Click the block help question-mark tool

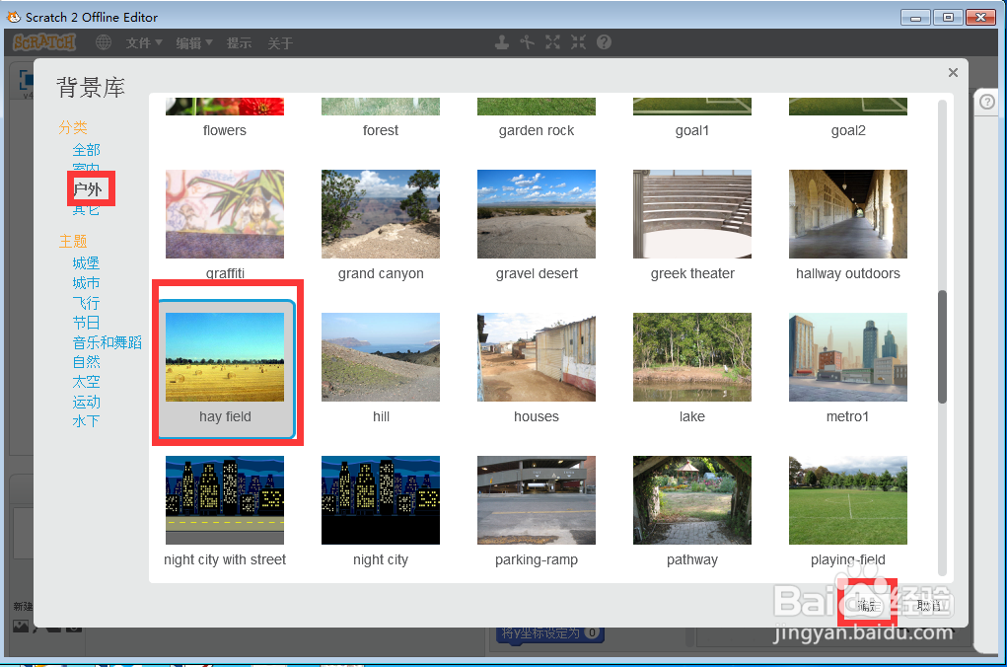(x=604, y=42)
